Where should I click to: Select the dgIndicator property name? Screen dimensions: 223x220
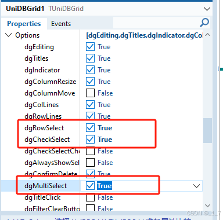[x=42, y=70]
